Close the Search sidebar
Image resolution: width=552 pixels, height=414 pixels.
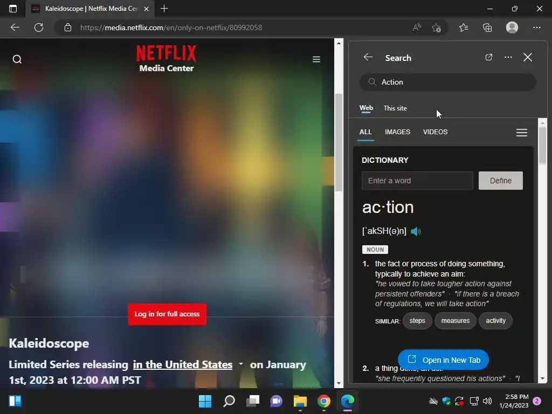click(x=527, y=57)
